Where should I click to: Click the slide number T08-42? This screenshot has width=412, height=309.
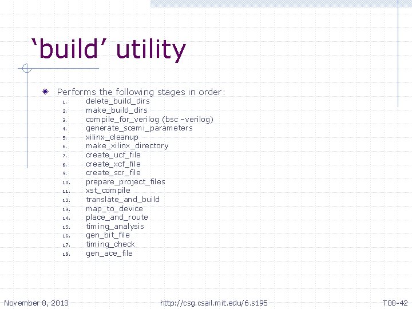tap(395, 303)
